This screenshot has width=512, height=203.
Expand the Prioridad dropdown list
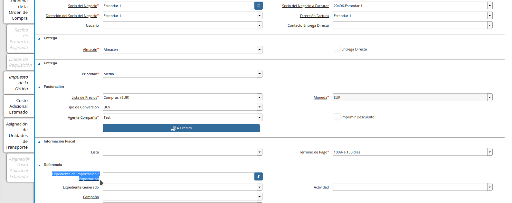pos(259,74)
